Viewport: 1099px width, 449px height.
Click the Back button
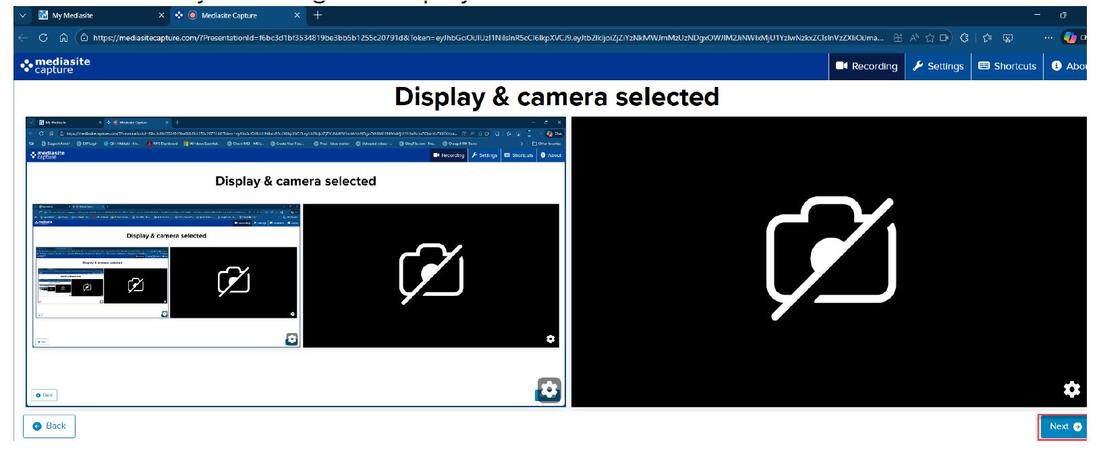pyautogui.click(x=49, y=426)
